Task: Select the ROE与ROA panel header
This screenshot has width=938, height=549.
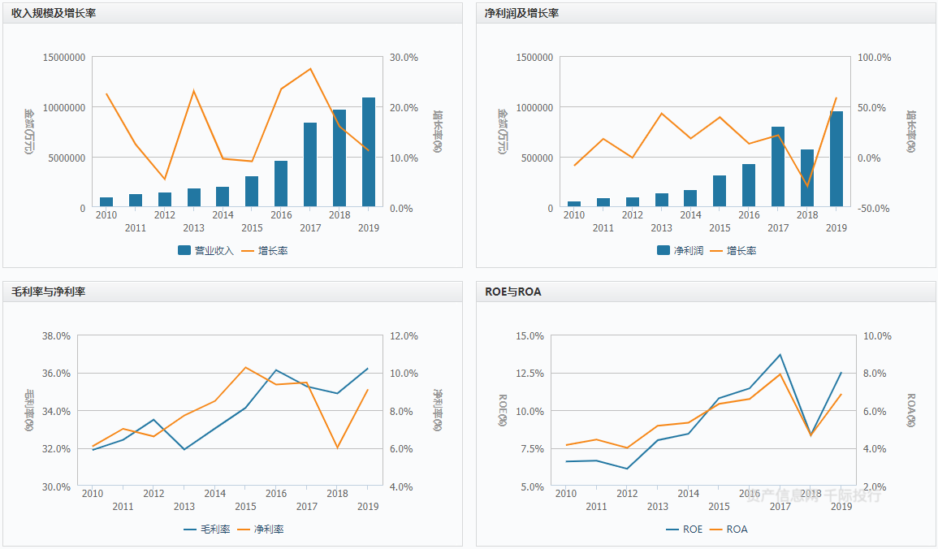Action: 512,292
